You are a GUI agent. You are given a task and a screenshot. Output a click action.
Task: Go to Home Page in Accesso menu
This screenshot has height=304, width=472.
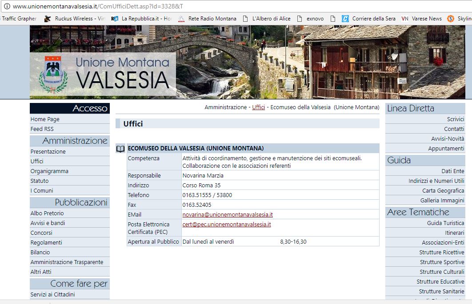[x=45, y=119]
